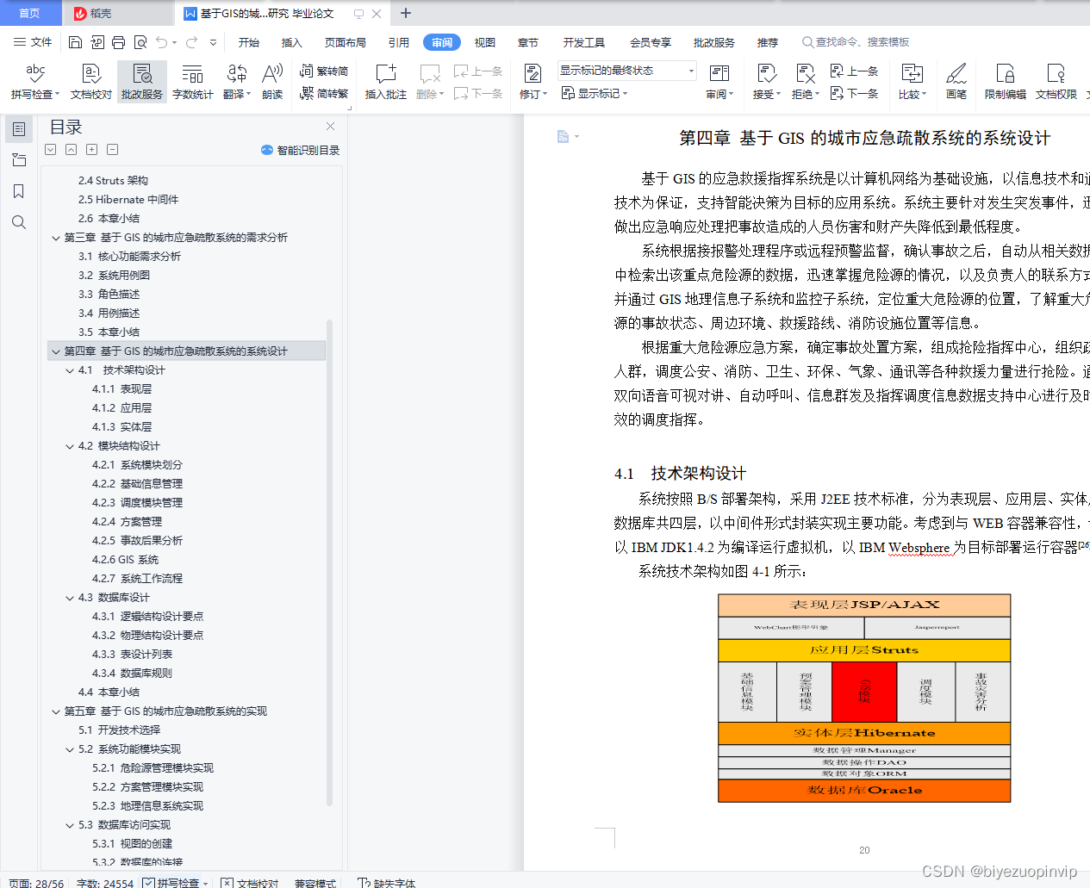This screenshot has height=888, width=1090.
Task: Open the bookmark sidebar icon
Action: coord(19,191)
